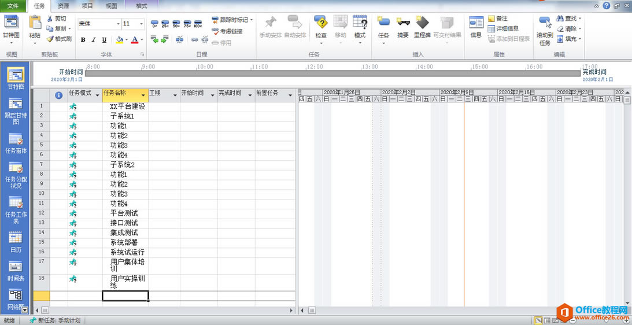Open the 文件 menu tab
This screenshot has height=325, width=632.
[x=13, y=6]
